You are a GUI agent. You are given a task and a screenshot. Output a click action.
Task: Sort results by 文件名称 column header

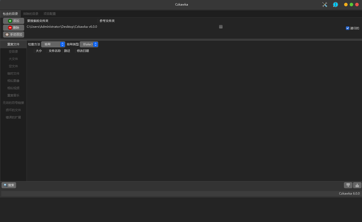(x=55, y=51)
